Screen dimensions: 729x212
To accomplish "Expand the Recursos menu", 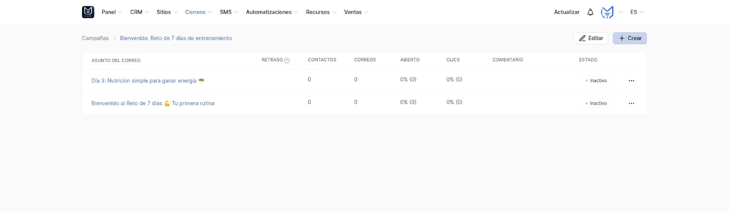I will click(x=321, y=12).
